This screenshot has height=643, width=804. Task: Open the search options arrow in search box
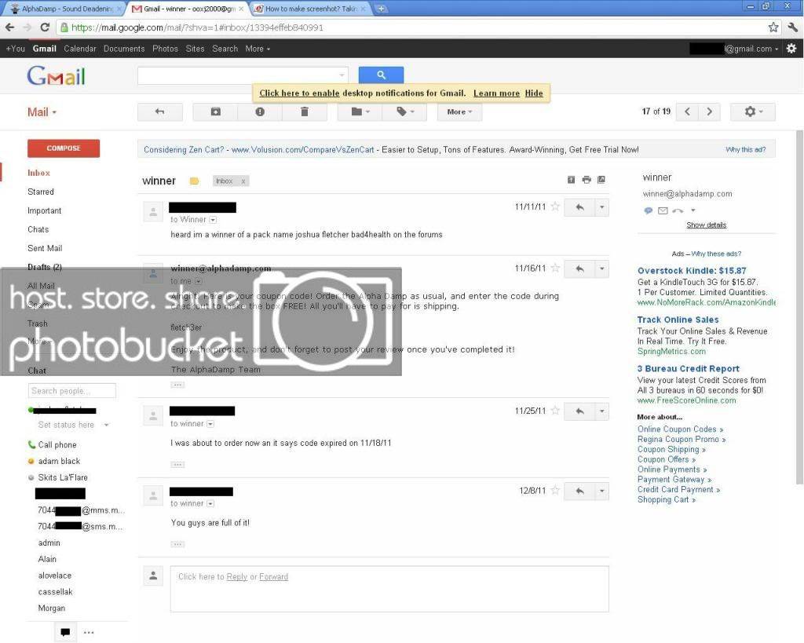342,75
